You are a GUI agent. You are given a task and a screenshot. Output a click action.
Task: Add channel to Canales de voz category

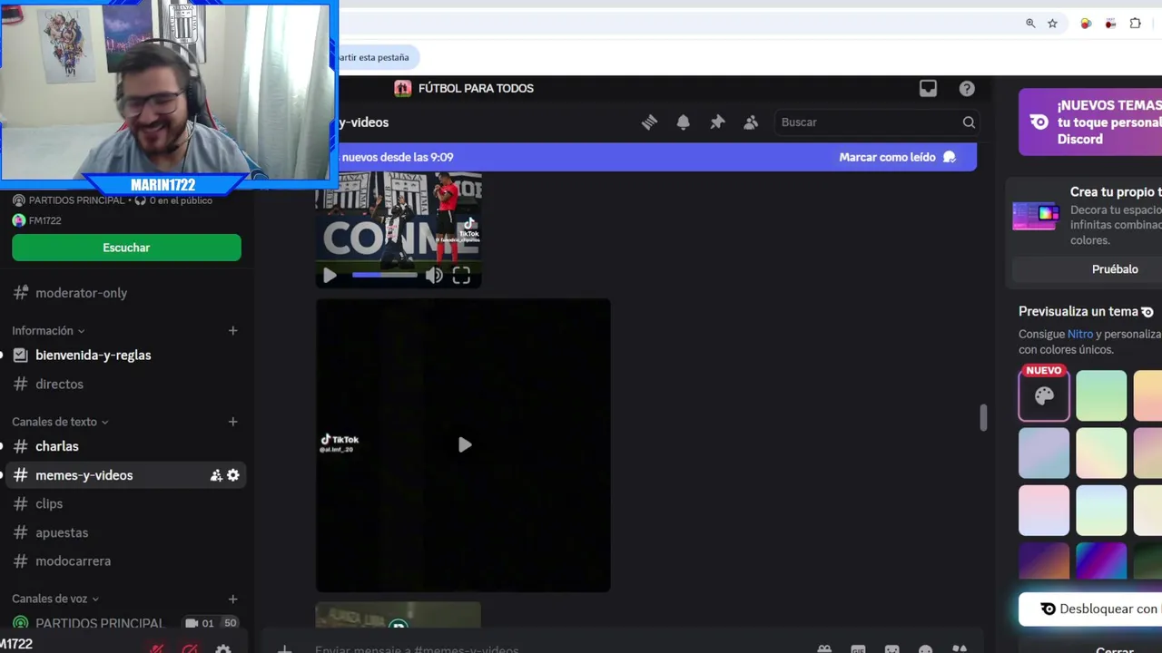pyautogui.click(x=232, y=599)
